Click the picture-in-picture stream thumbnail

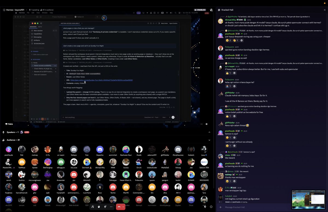[x=308, y=199]
